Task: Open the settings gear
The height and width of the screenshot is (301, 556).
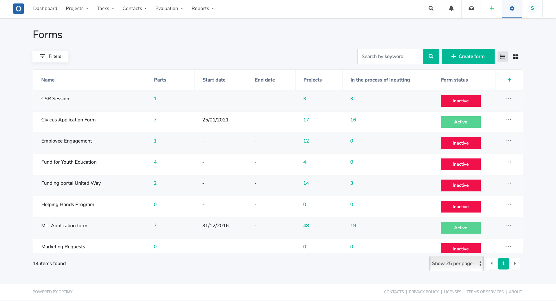Action: coord(512,8)
